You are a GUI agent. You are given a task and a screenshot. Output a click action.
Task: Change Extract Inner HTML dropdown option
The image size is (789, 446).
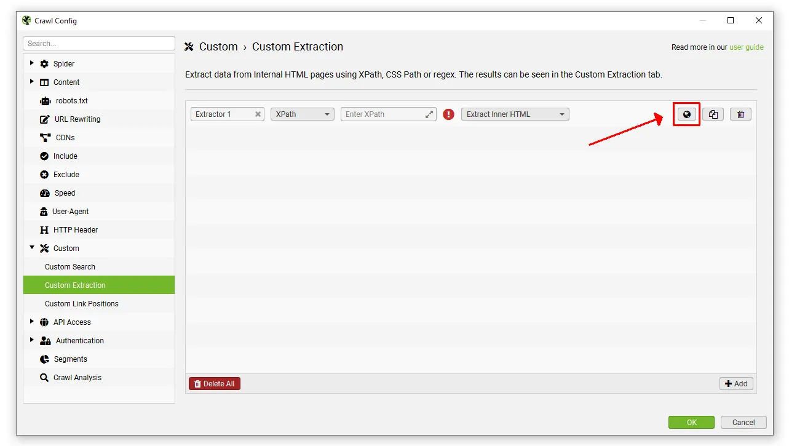[515, 114]
